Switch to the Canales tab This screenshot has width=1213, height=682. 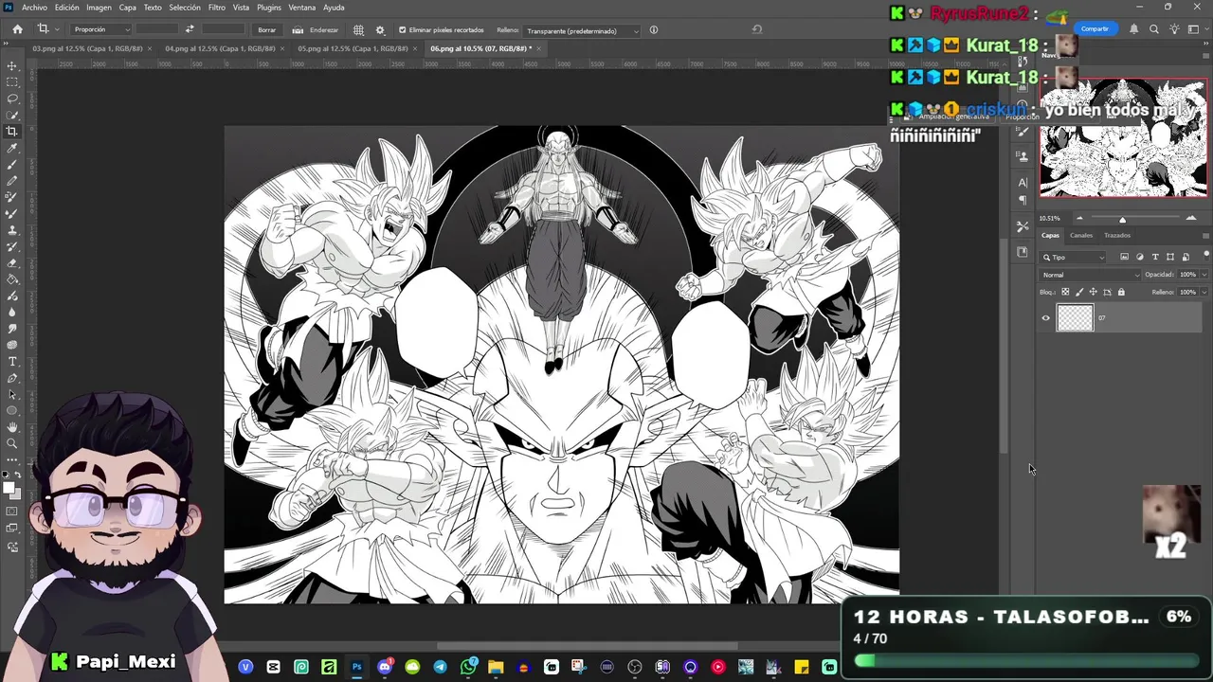(x=1081, y=235)
